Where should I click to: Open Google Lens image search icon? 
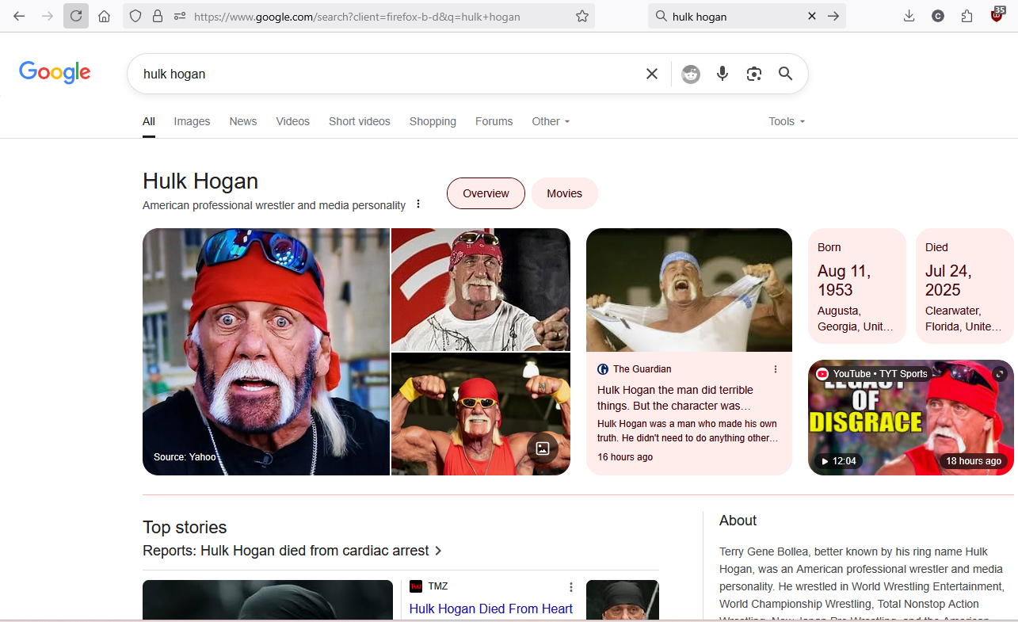[753, 74]
